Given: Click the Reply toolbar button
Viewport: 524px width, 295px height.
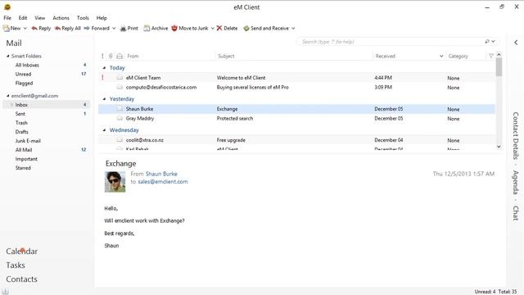Looking at the screenshot, I should click(41, 29).
